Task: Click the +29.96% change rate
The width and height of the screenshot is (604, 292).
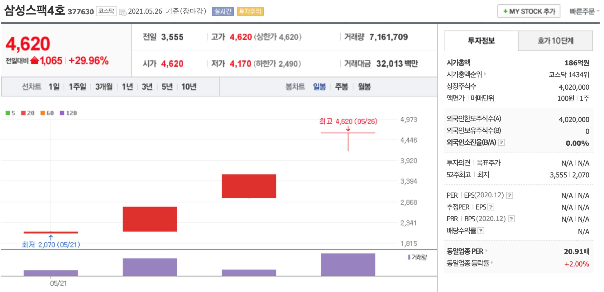Action: pyautogui.click(x=89, y=60)
